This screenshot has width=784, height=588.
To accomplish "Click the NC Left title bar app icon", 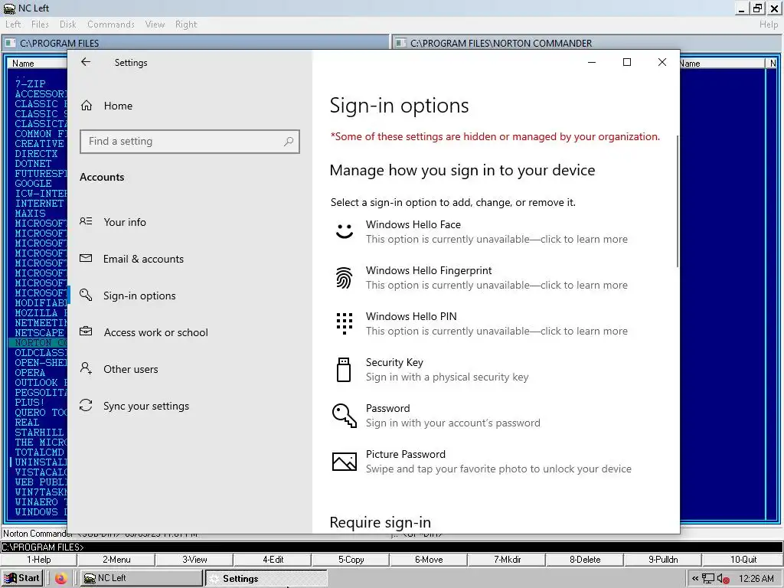I will click(x=9, y=8).
